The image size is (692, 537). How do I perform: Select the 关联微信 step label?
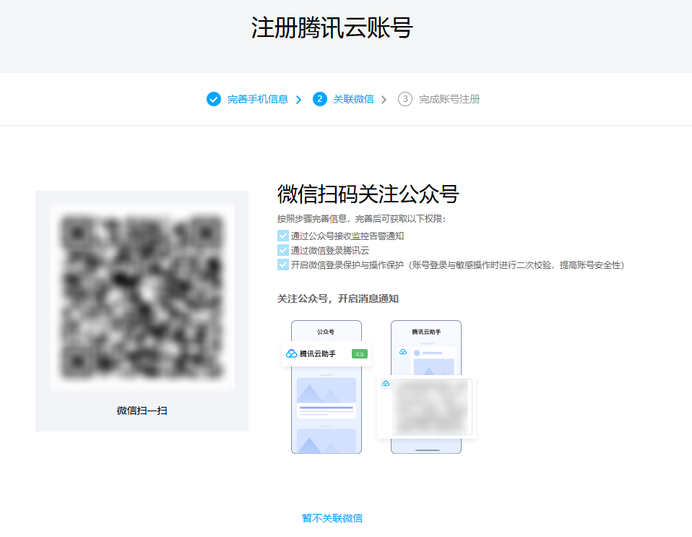[x=353, y=99]
